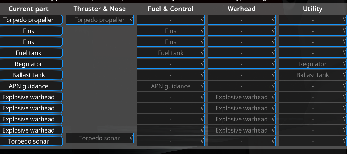Open the Torpedo propeller Thruster & Nose dropdown

pyautogui.click(x=99, y=20)
